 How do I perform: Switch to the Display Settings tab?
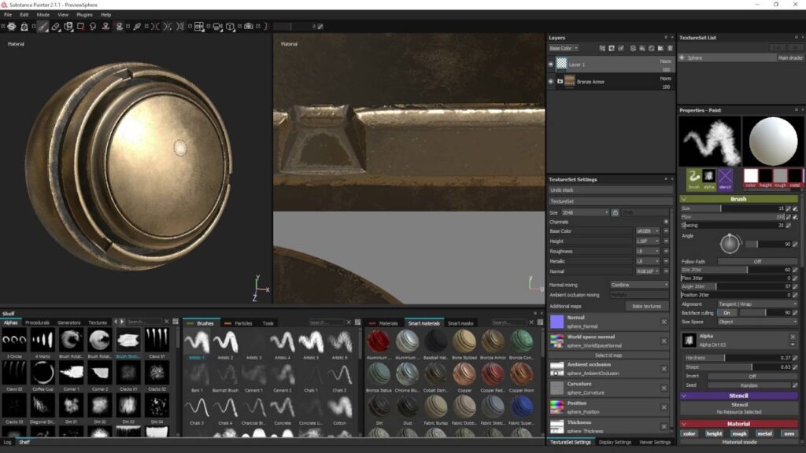[x=615, y=442]
